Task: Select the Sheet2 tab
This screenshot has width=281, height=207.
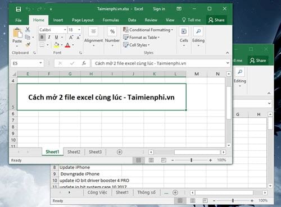Action: click(74, 152)
